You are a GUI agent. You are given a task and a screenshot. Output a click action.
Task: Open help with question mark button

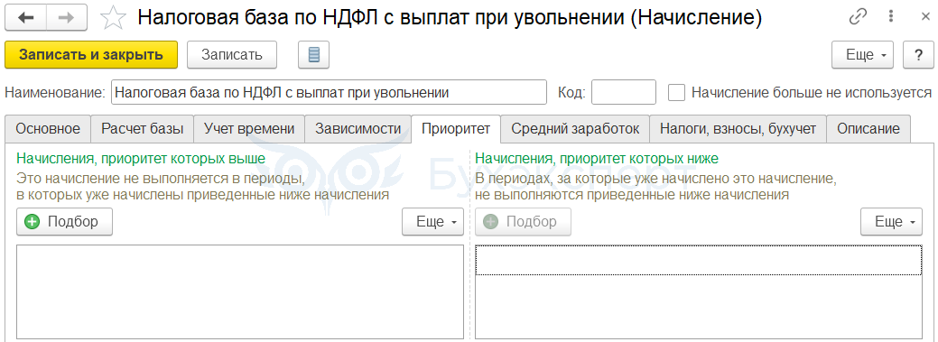pyautogui.click(x=918, y=55)
